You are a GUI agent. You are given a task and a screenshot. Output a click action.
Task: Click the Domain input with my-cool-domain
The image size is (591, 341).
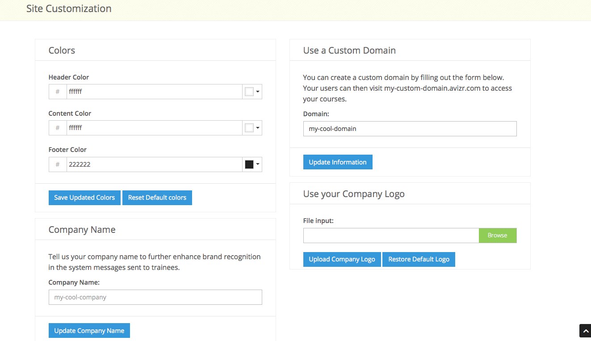pyautogui.click(x=410, y=129)
